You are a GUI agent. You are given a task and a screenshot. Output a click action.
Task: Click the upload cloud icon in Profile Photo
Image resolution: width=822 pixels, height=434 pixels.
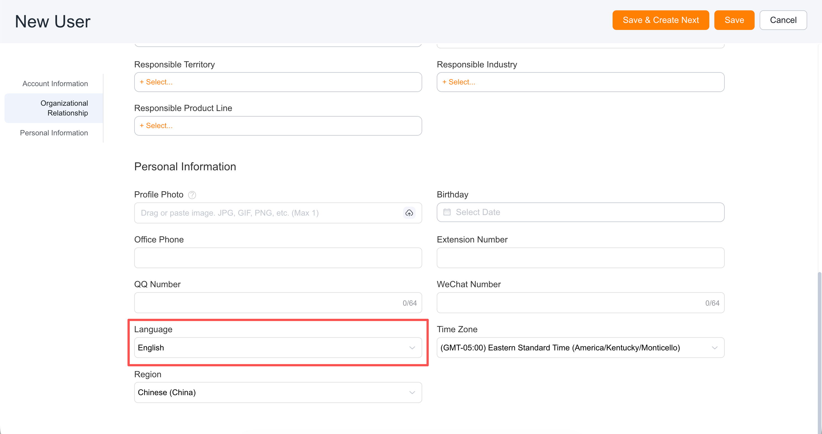409,213
